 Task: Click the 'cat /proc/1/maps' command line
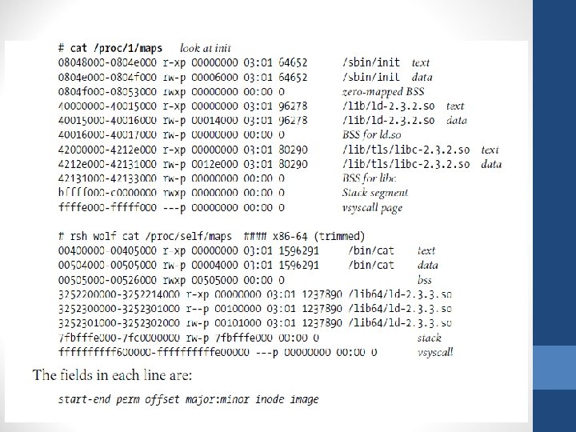[x=110, y=48]
